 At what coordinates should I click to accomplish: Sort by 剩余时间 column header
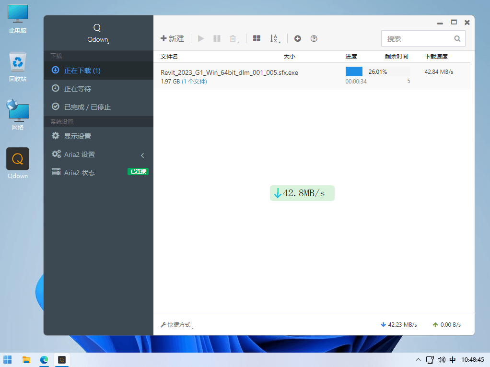[397, 57]
